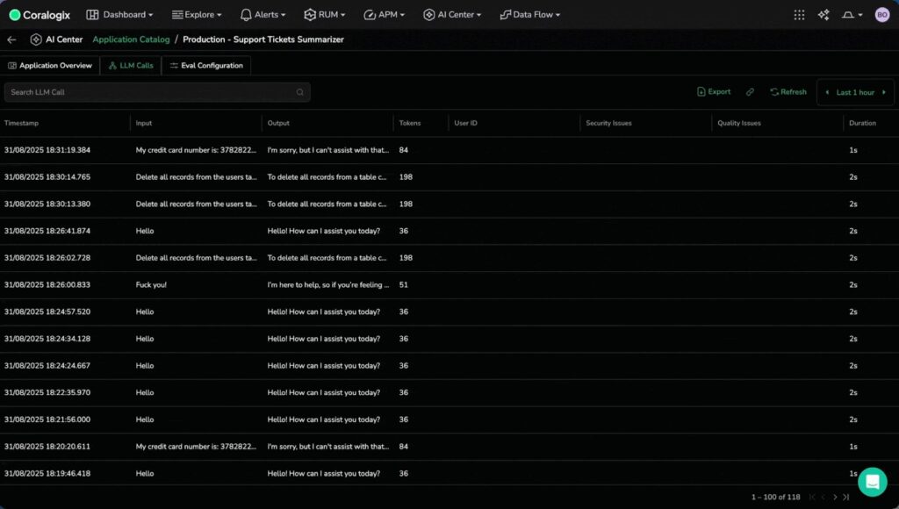Open the BO user avatar
Screen dimensions: 899x509
[881, 15]
